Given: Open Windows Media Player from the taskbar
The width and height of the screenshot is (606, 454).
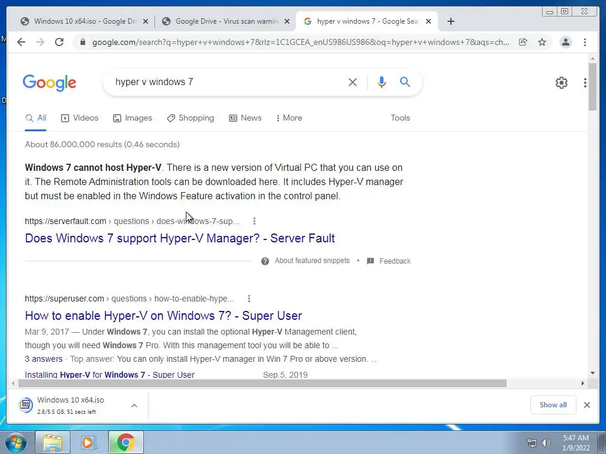Looking at the screenshot, I should [89, 442].
